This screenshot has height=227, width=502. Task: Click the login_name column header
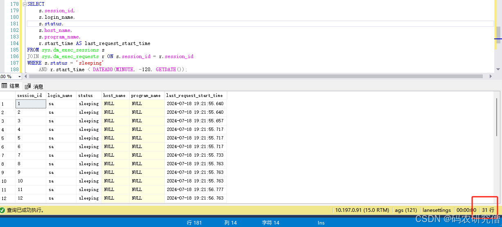[61, 95]
